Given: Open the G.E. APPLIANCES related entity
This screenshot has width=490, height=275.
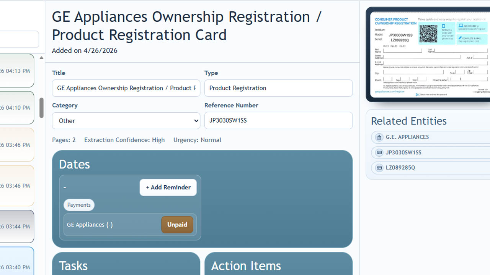Looking at the screenshot, I should pyautogui.click(x=431, y=137).
